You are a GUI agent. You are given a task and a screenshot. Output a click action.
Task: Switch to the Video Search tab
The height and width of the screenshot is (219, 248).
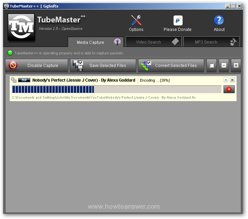[x=153, y=42]
